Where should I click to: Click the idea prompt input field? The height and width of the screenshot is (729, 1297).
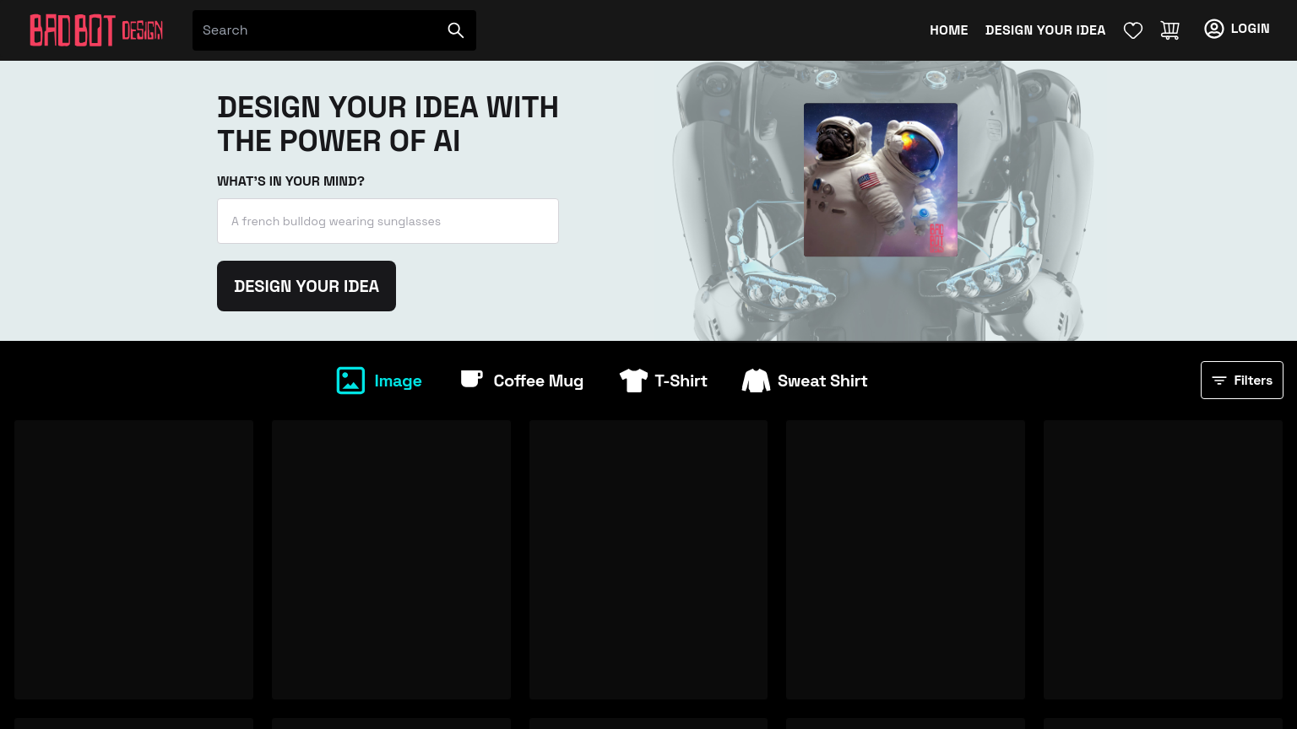coord(388,221)
